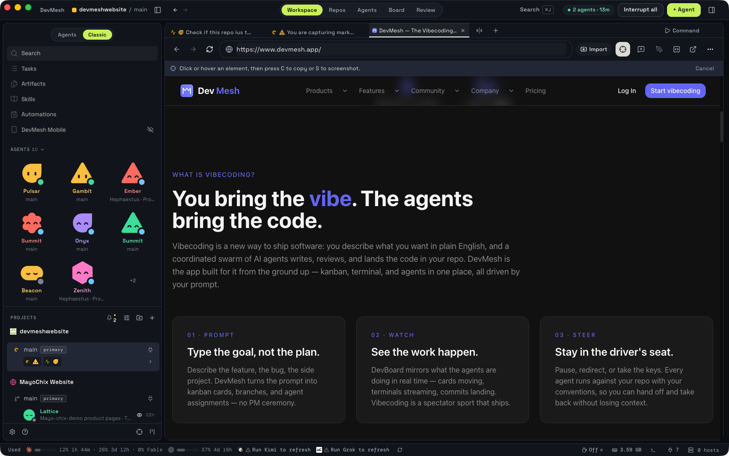Expand the main branch row chevron

[150, 362]
